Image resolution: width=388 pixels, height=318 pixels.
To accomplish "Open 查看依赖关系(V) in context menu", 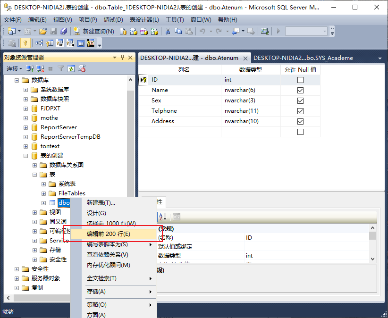I will click(114, 254).
